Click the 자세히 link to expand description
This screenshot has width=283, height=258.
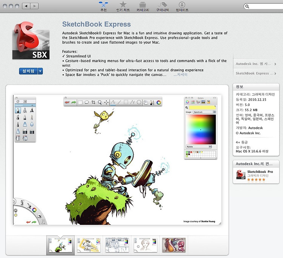pos(180,75)
